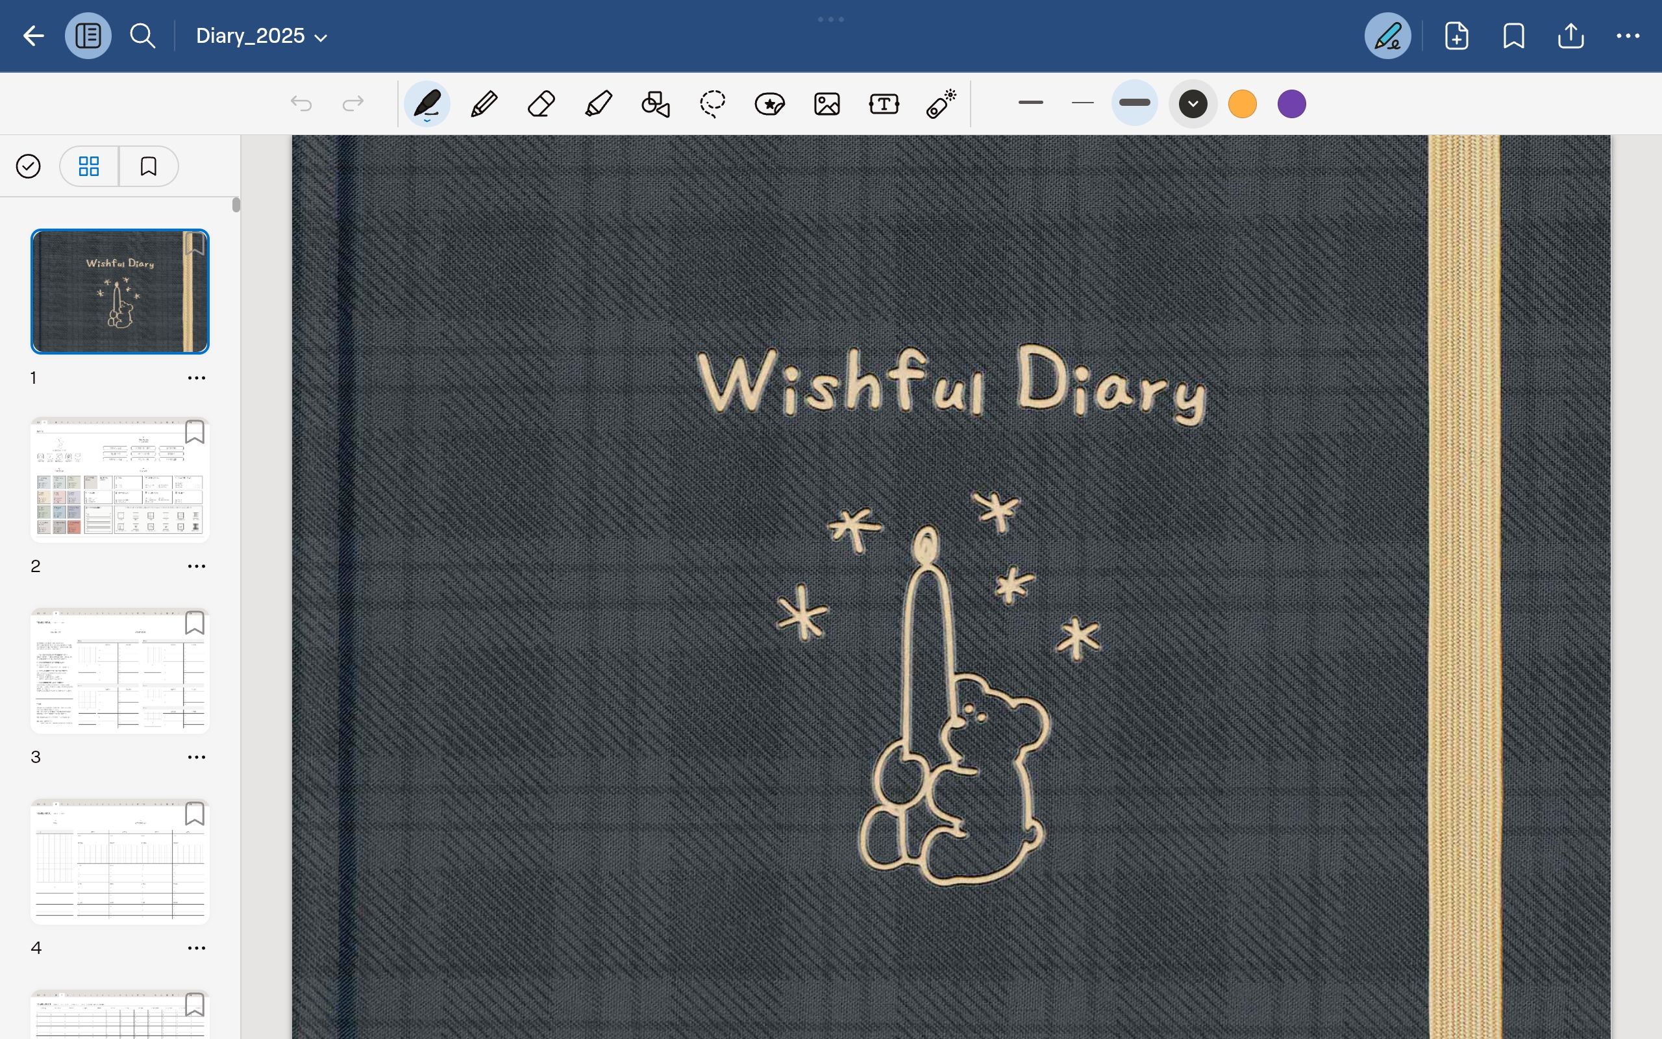Activate the Text box tool
1662x1039 pixels.
pos(884,105)
